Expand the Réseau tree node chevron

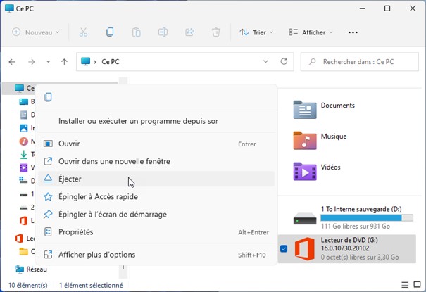coord(7,269)
